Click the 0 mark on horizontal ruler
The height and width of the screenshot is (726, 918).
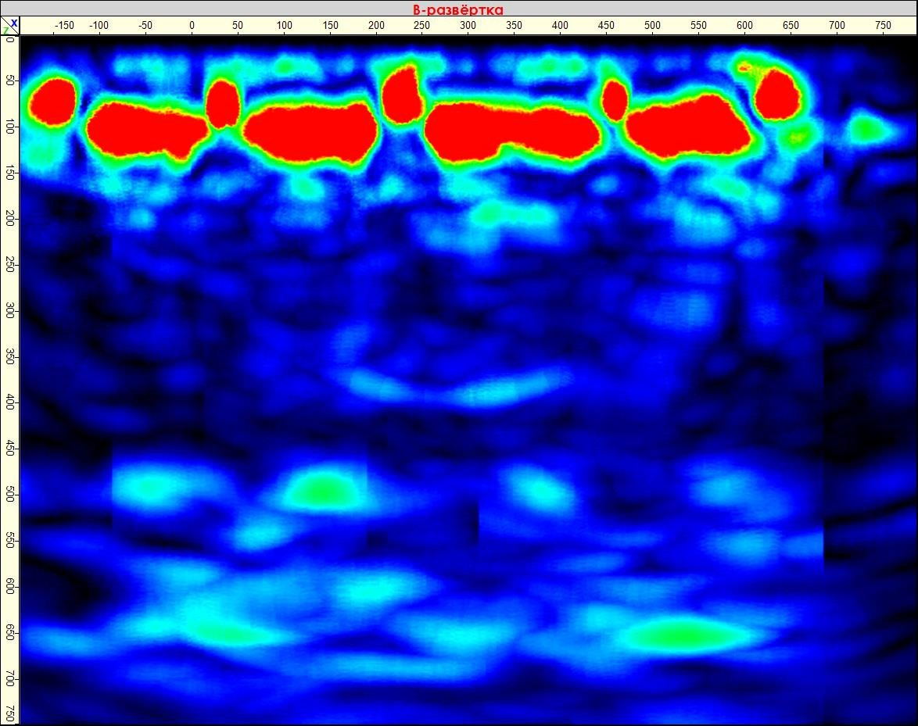[191, 24]
